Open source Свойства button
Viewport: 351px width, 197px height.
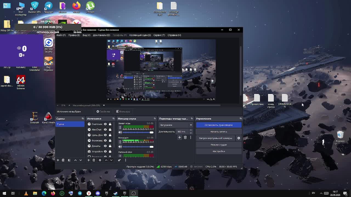pos(103,112)
